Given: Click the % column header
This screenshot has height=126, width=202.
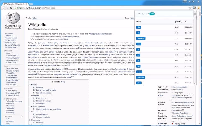Looking at the screenshot, I should [x=186, y=22].
